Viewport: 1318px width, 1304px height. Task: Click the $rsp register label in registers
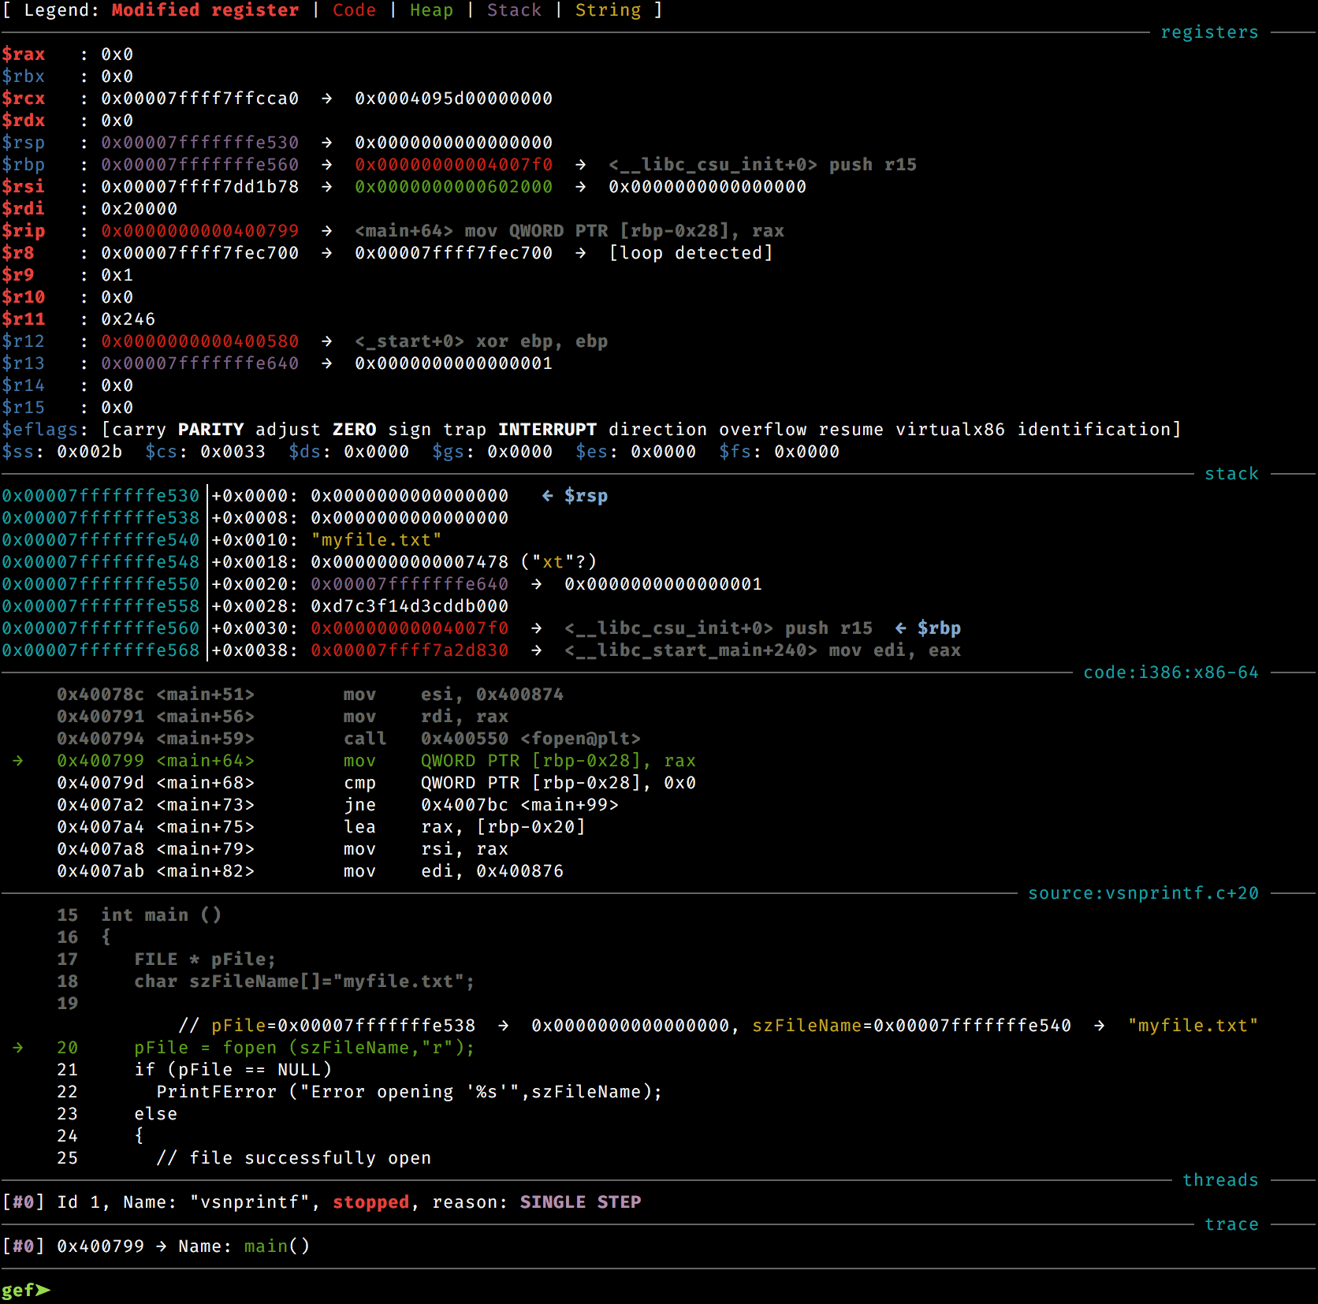[x=23, y=143]
